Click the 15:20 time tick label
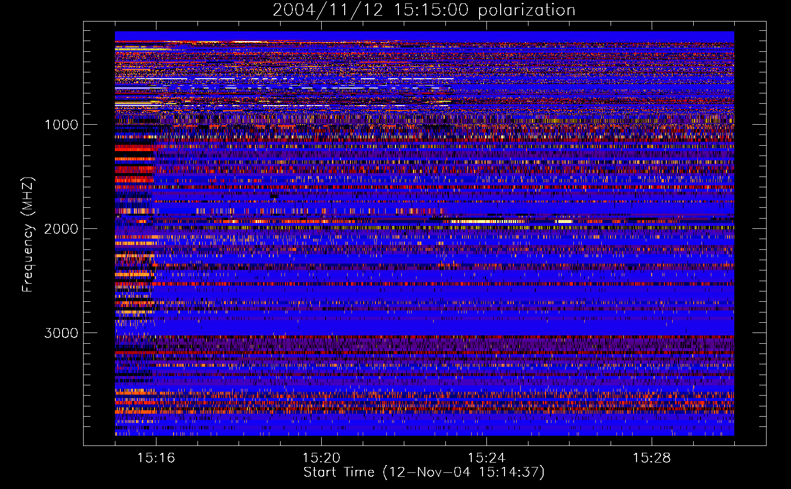 [321, 458]
